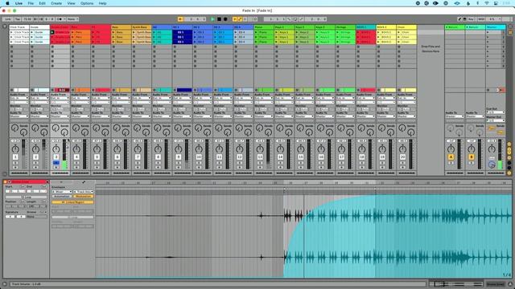This screenshot has height=289, width=515.
Task: Click the transport Stop button
Action: tap(219, 19)
